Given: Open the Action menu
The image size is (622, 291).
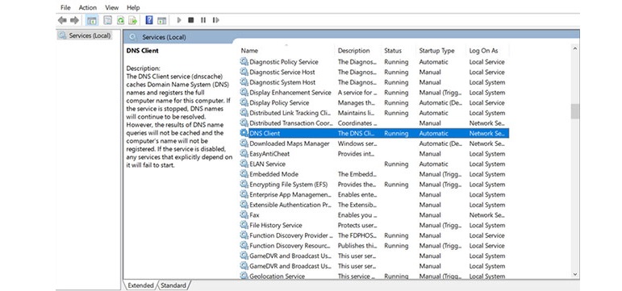Looking at the screenshot, I should pos(88,7).
